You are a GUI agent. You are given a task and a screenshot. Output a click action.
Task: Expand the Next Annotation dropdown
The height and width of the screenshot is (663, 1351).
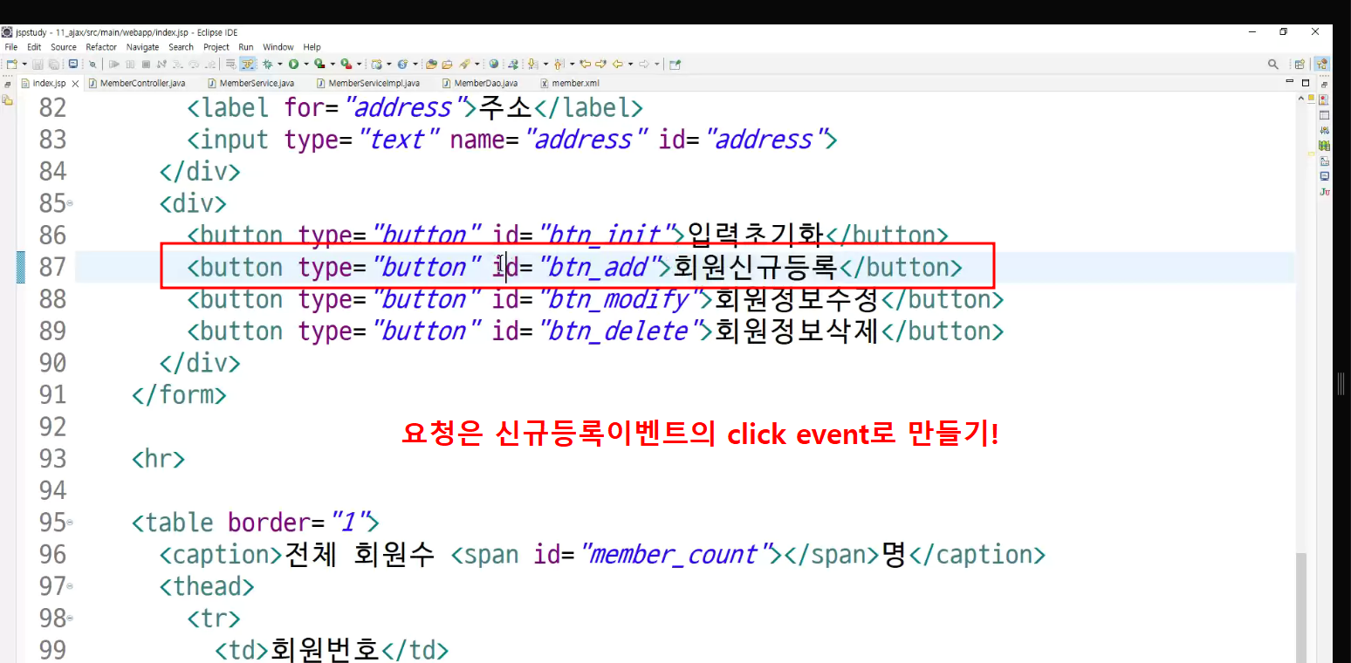click(545, 64)
